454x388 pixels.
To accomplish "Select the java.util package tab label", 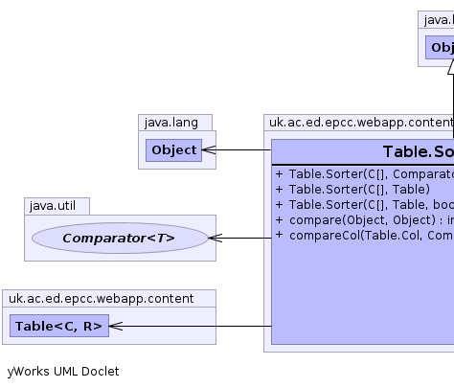I will point(53,206).
